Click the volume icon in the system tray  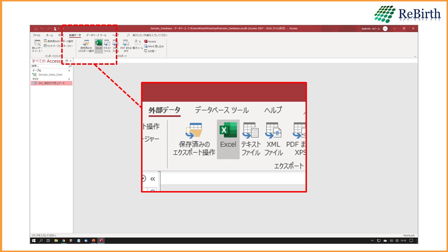tap(391, 241)
